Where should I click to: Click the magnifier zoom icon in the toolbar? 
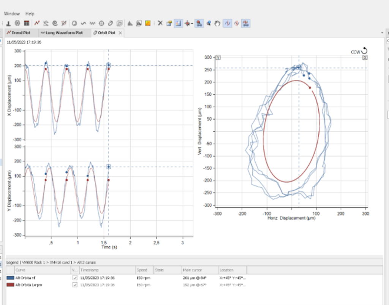(209, 23)
